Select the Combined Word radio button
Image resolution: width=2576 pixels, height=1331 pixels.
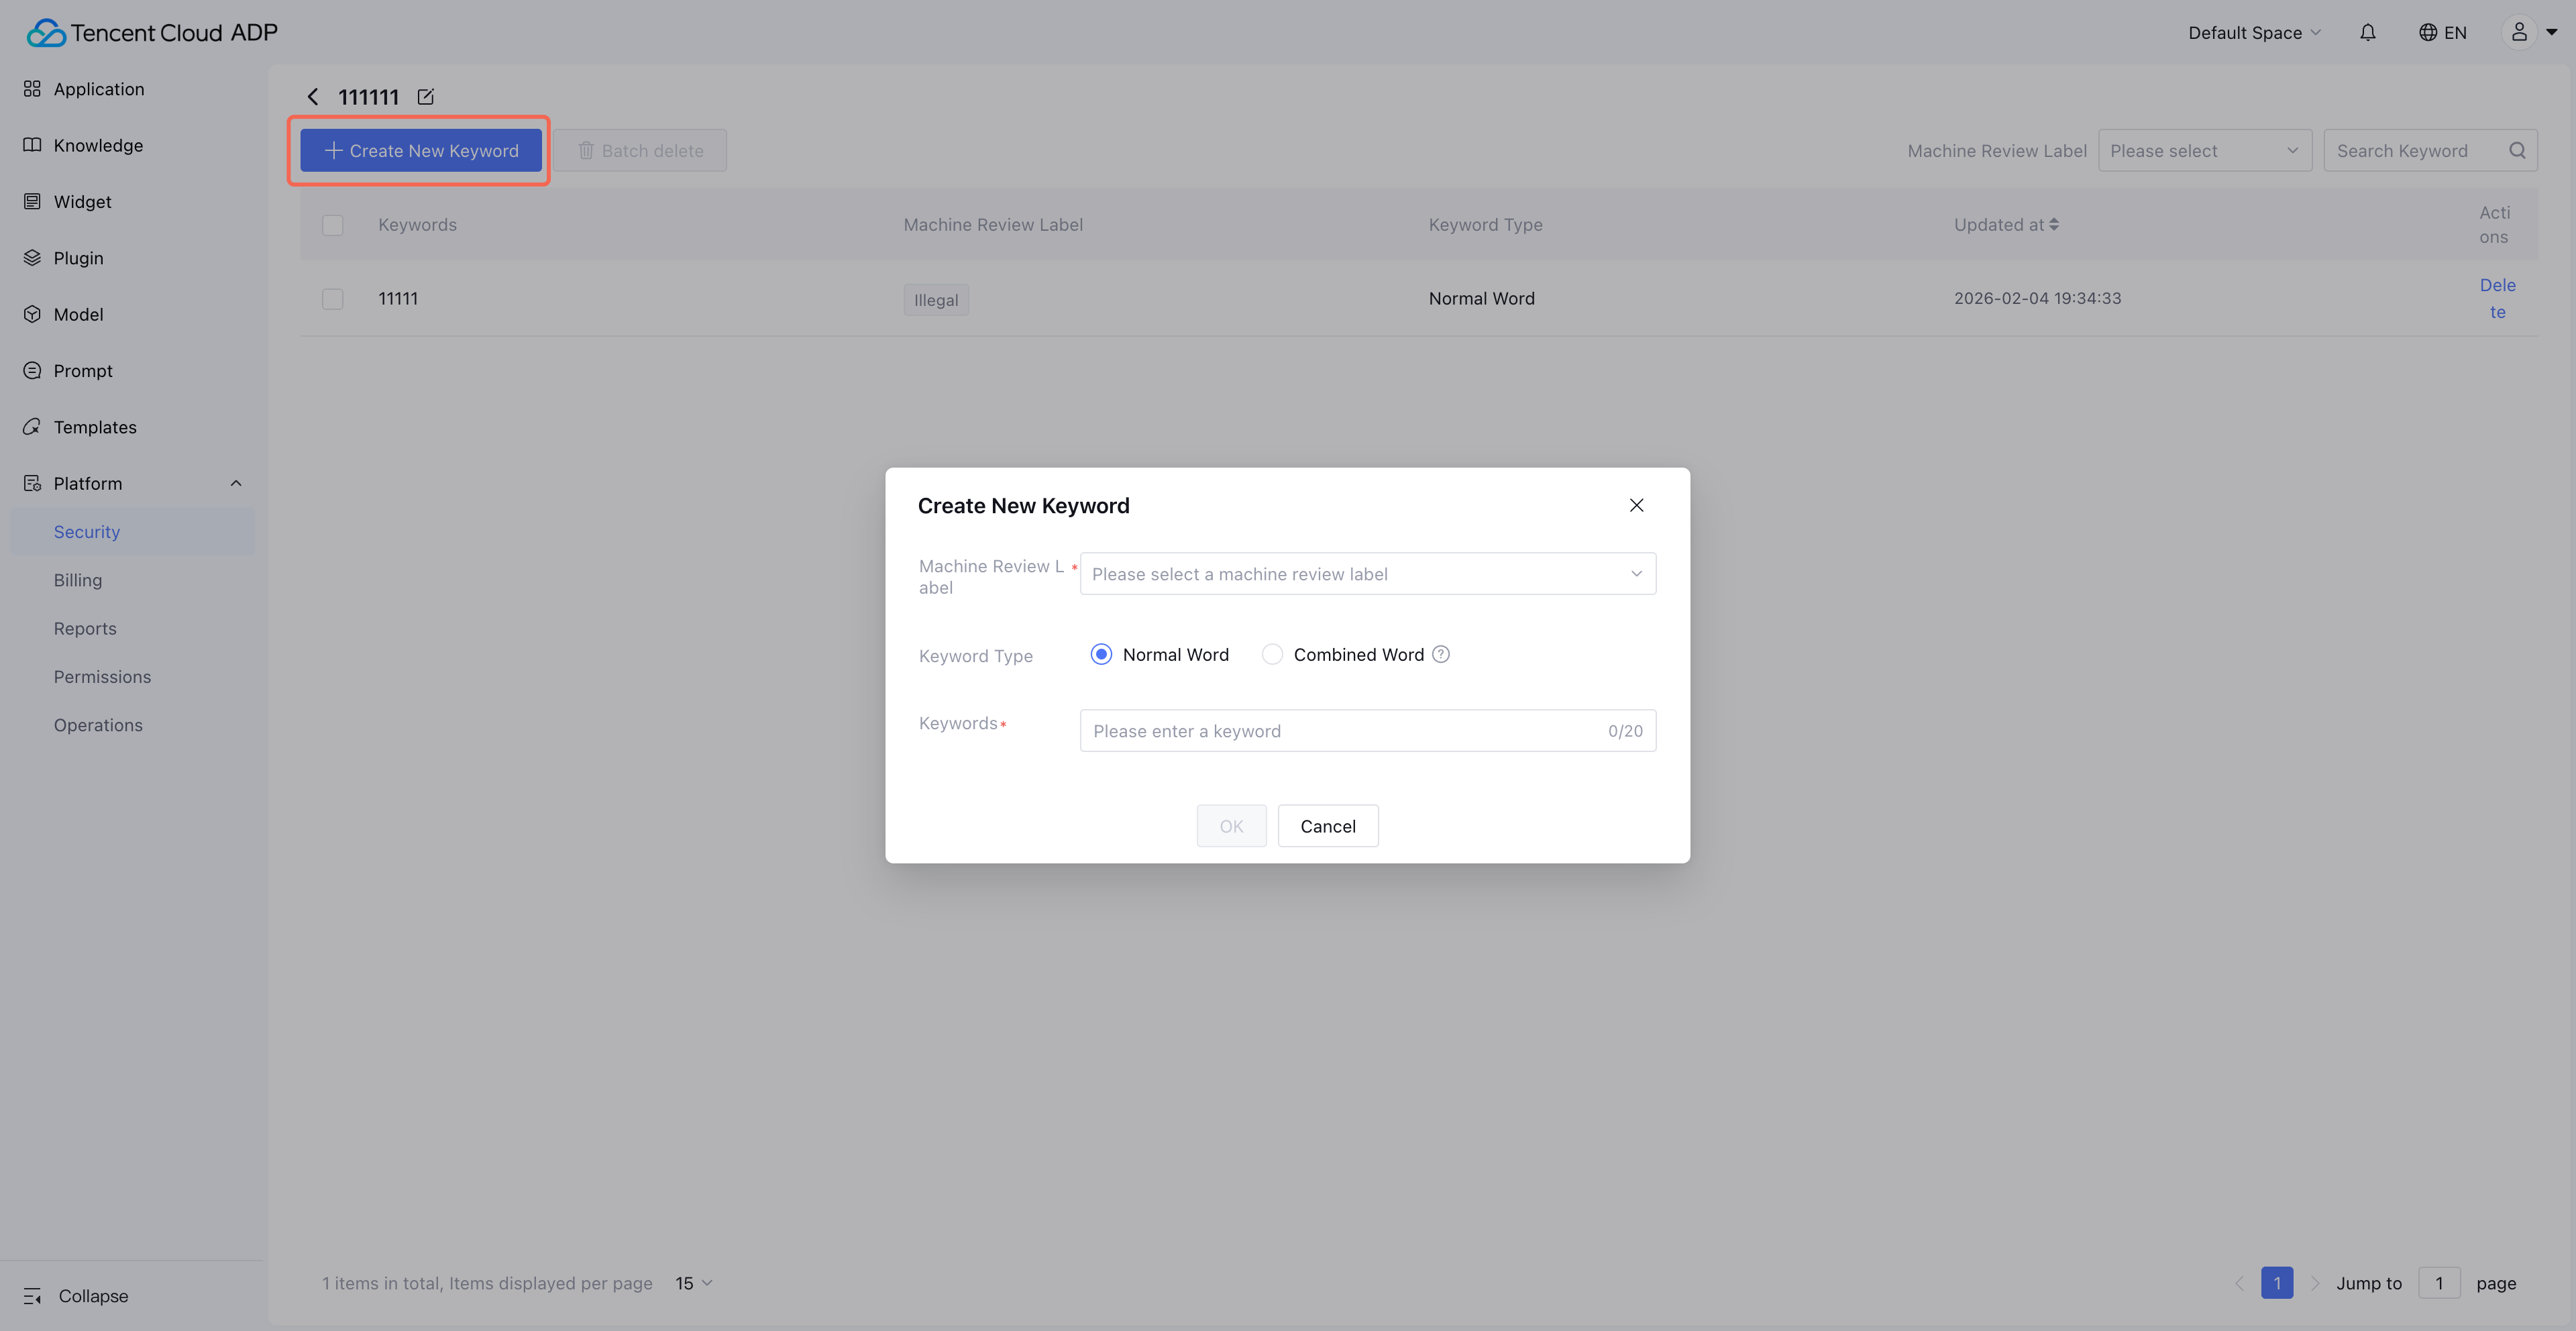click(x=1272, y=654)
